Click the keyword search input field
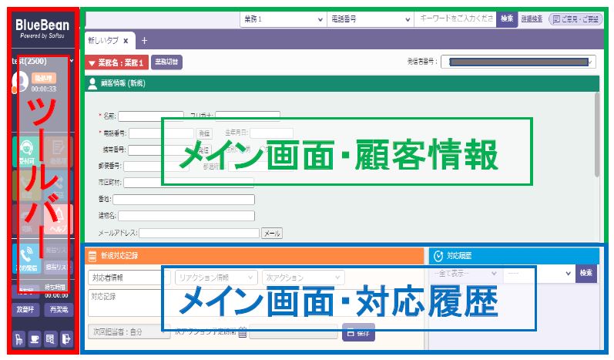The image size is (614, 360). click(x=455, y=18)
